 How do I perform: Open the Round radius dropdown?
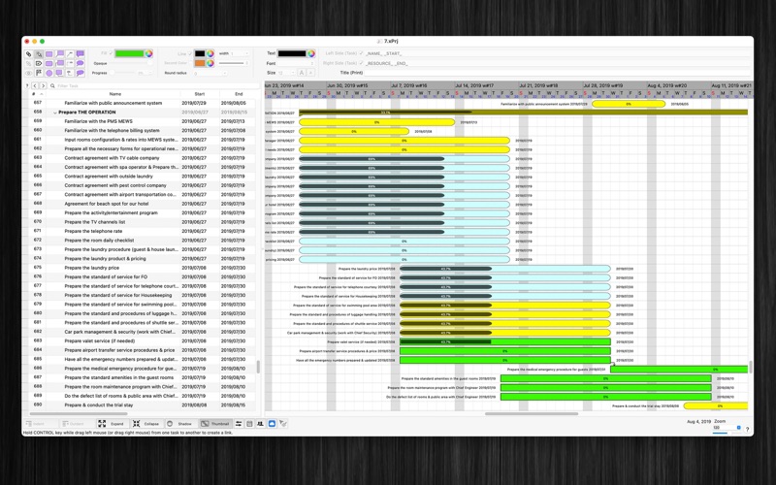pos(210,73)
